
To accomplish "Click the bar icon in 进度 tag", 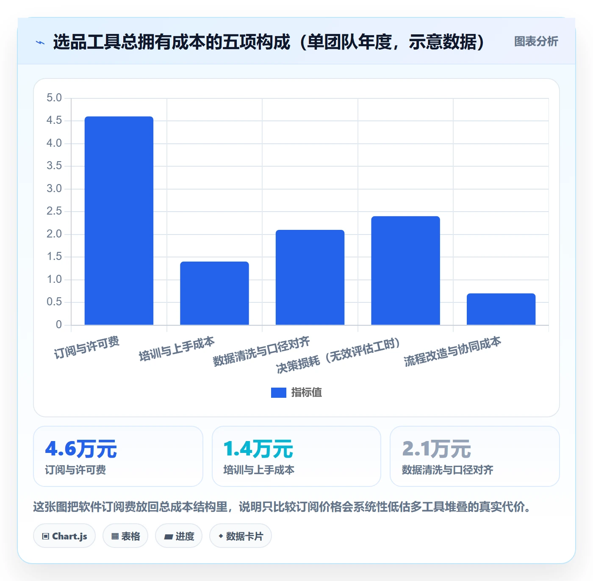I will [x=168, y=537].
